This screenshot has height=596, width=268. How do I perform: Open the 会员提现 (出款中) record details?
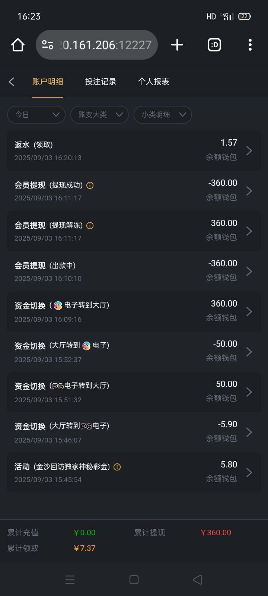134,271
